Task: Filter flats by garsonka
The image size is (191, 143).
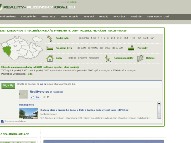Action: coord(84,38)
